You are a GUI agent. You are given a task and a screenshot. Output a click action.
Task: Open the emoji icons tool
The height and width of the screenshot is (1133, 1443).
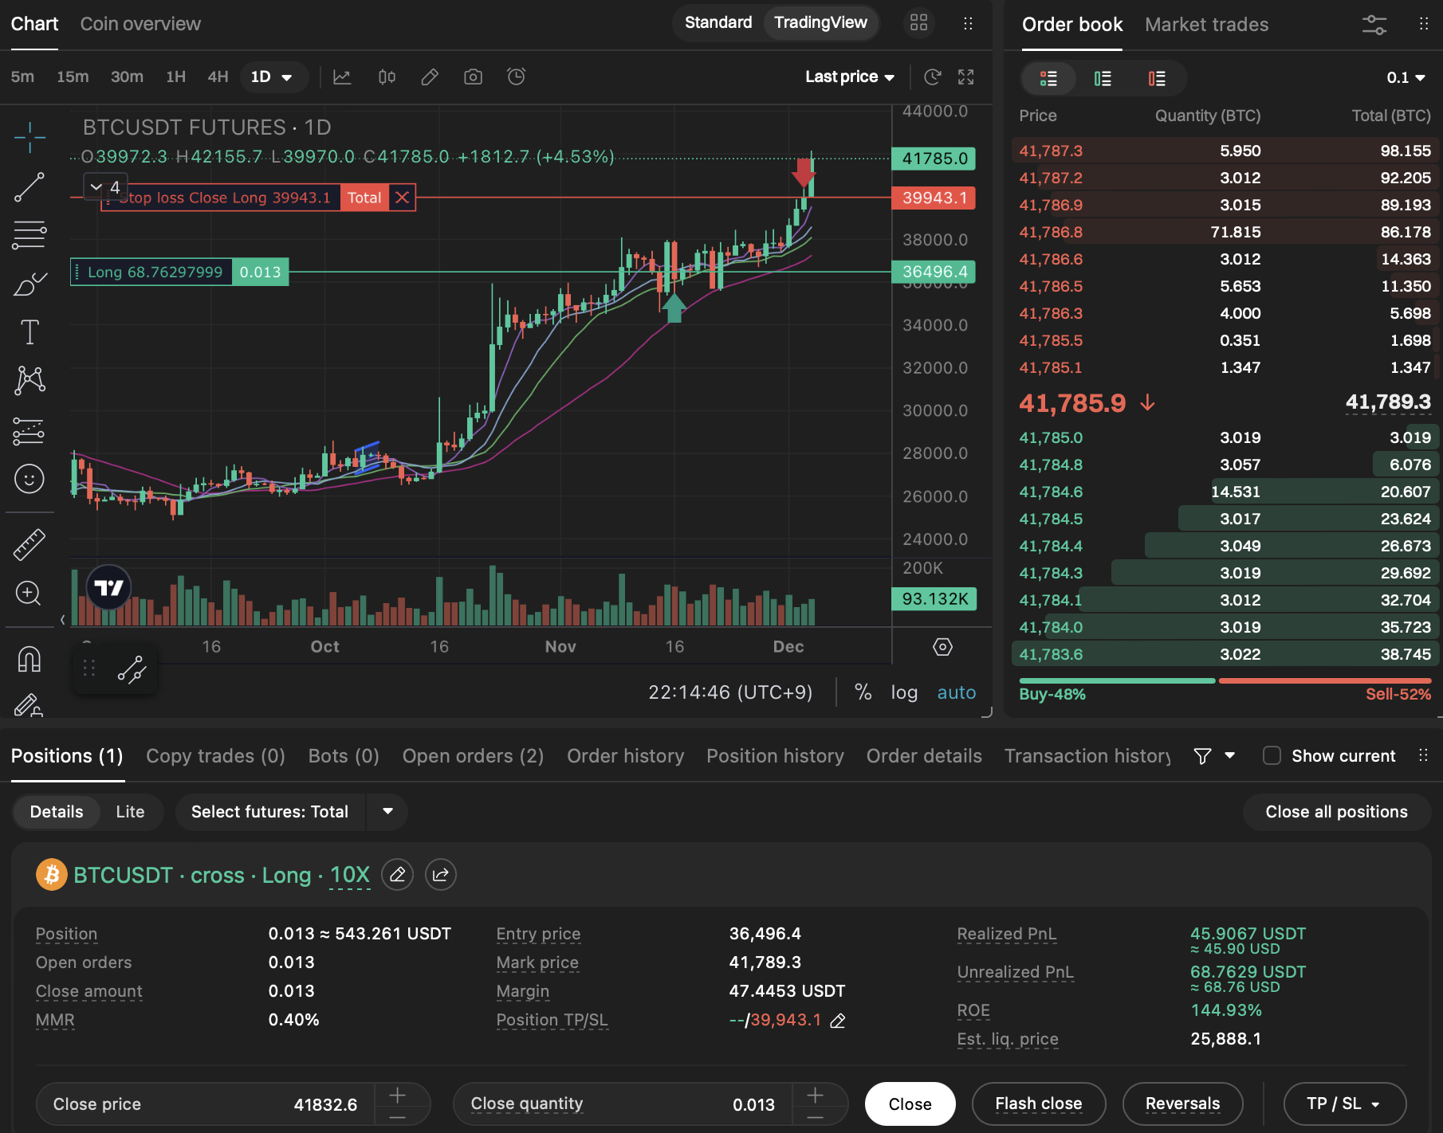(29, 479)
